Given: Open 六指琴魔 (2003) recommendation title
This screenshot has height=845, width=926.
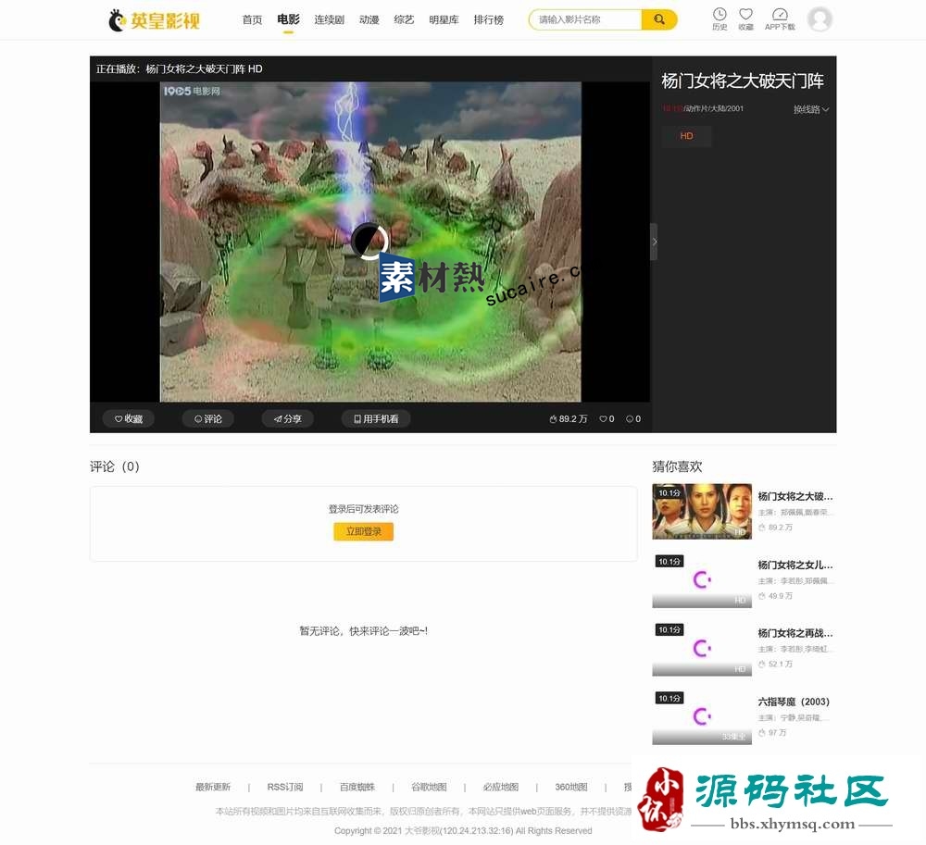Looking at the screenshot, I should click(x=794, y=702).
